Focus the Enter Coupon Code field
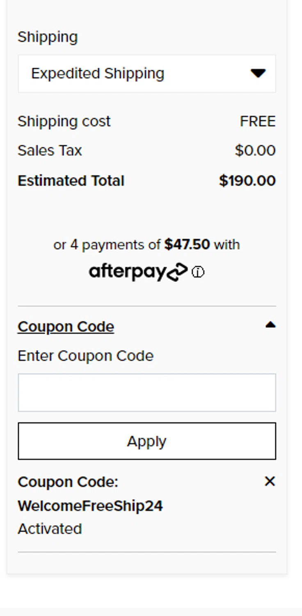 [x=147, y=393]
